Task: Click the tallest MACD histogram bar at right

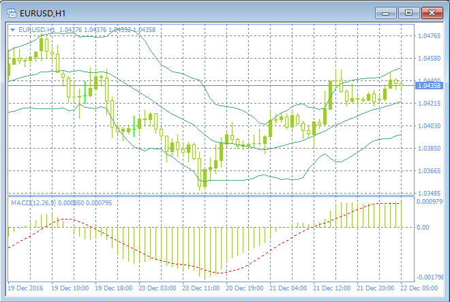Action: click(401, 214)
